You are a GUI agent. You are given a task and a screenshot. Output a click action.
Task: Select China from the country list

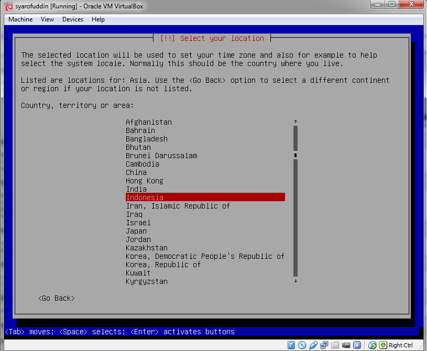point(136,172)
